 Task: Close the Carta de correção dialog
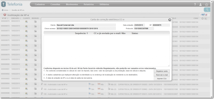(x=170, y=20)
